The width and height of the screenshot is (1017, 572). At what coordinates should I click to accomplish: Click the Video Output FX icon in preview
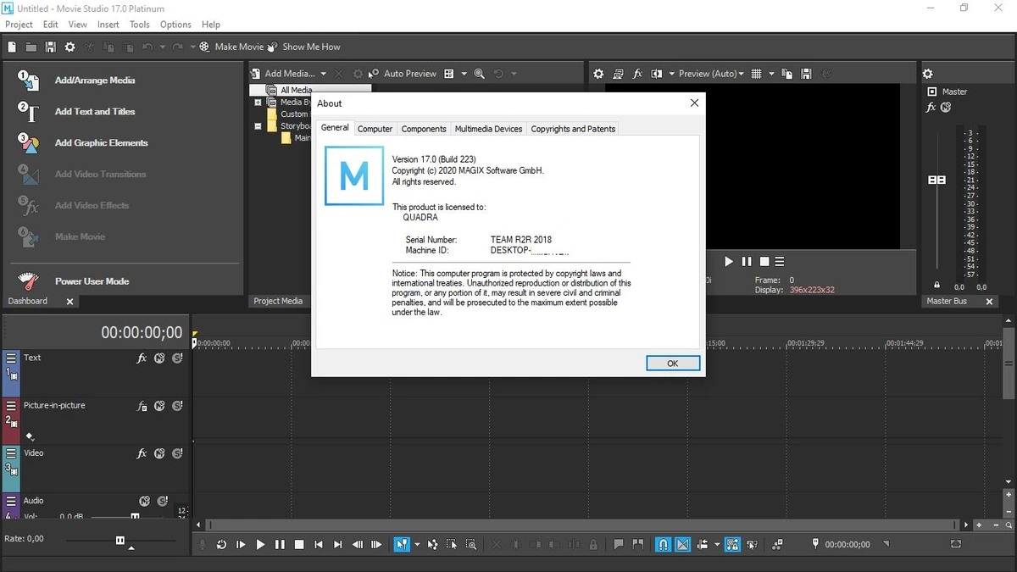click(637, 74)
